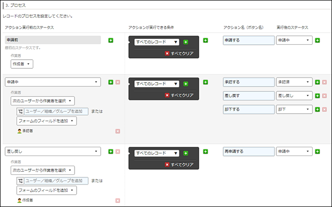Edit the 却下する action name field
Image resolution: width=332 pixels, height=207 pixels.
click(249, 109)
